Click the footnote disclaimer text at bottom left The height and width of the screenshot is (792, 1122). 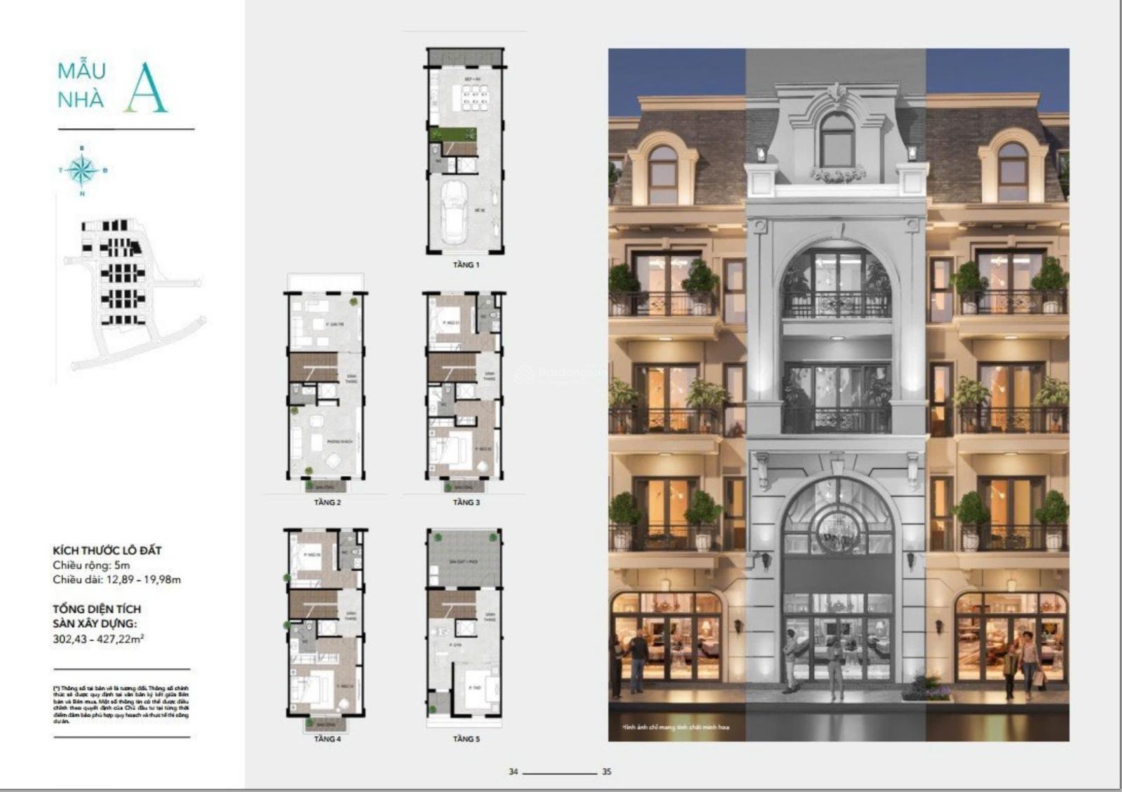[121, 704]
